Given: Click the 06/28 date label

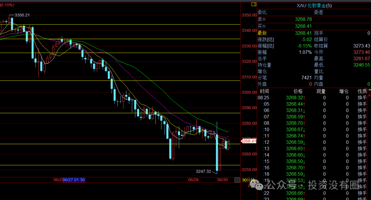Looking at the screenshot, I should coord(193,180).
